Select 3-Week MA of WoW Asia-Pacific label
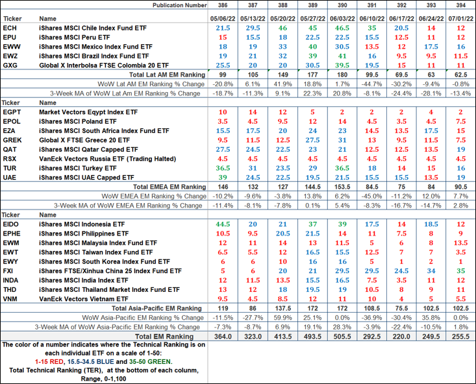Image resolution: width=476 pixels, height=384 pixels. tap(117, 328)
